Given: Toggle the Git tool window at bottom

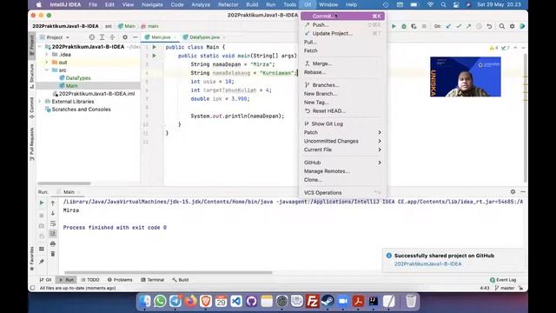Looking at the screenshot, I should click(46, 280).
